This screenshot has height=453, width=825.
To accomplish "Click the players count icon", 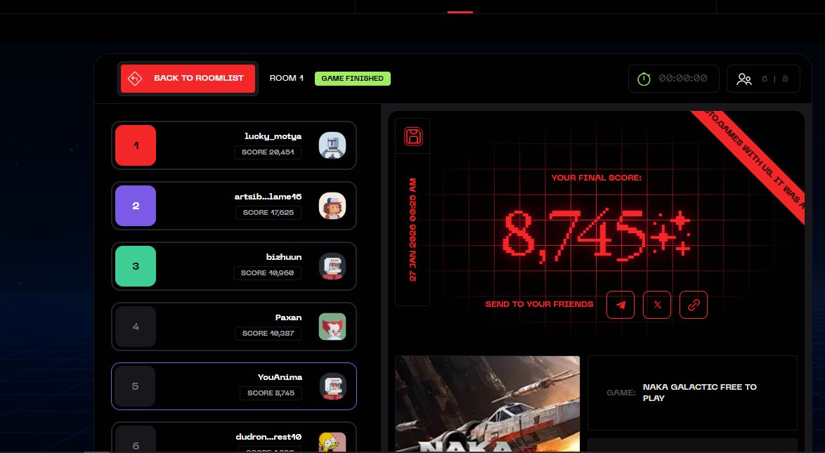I will [x=744, y=79].
